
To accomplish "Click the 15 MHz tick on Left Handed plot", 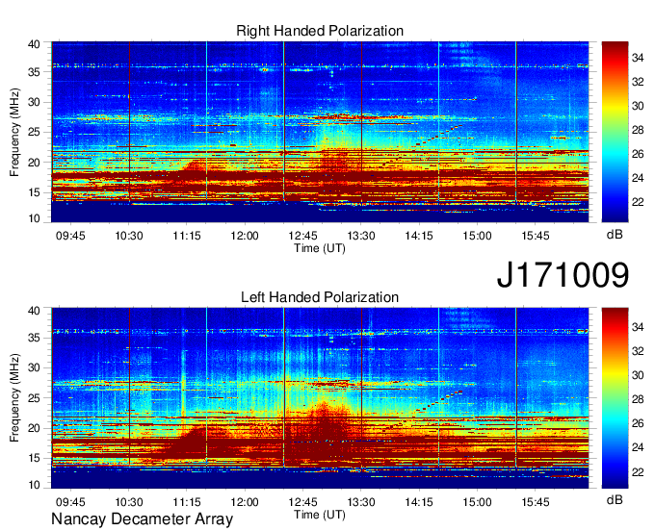I will pos(35,459).
